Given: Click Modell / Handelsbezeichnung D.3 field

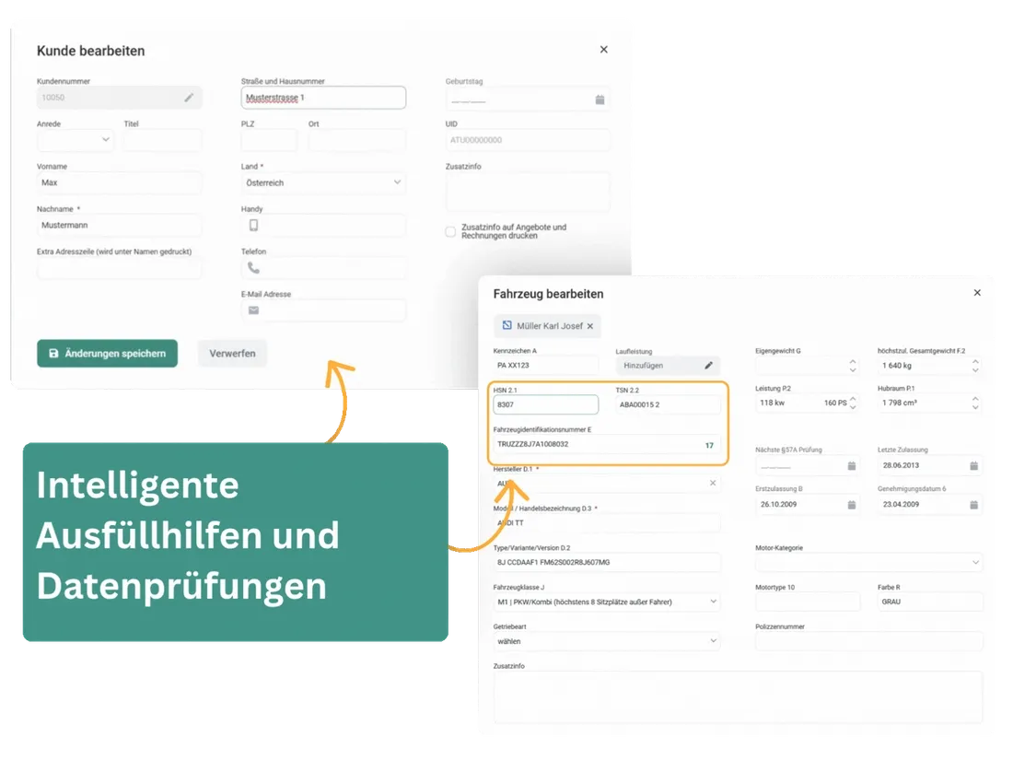Looking at the screenshot, I should 607,523.
